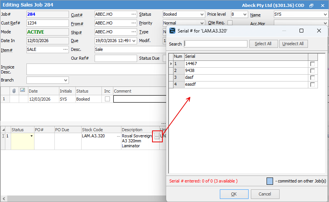The width and height of the screenshot is (329, 202).
Task: Maximize the Serial # dialog
Action: click(x=301, y=31)
